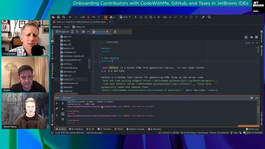265x149 pixels.
Task: Click Run with Coverage icon
Action: (146, 17)
